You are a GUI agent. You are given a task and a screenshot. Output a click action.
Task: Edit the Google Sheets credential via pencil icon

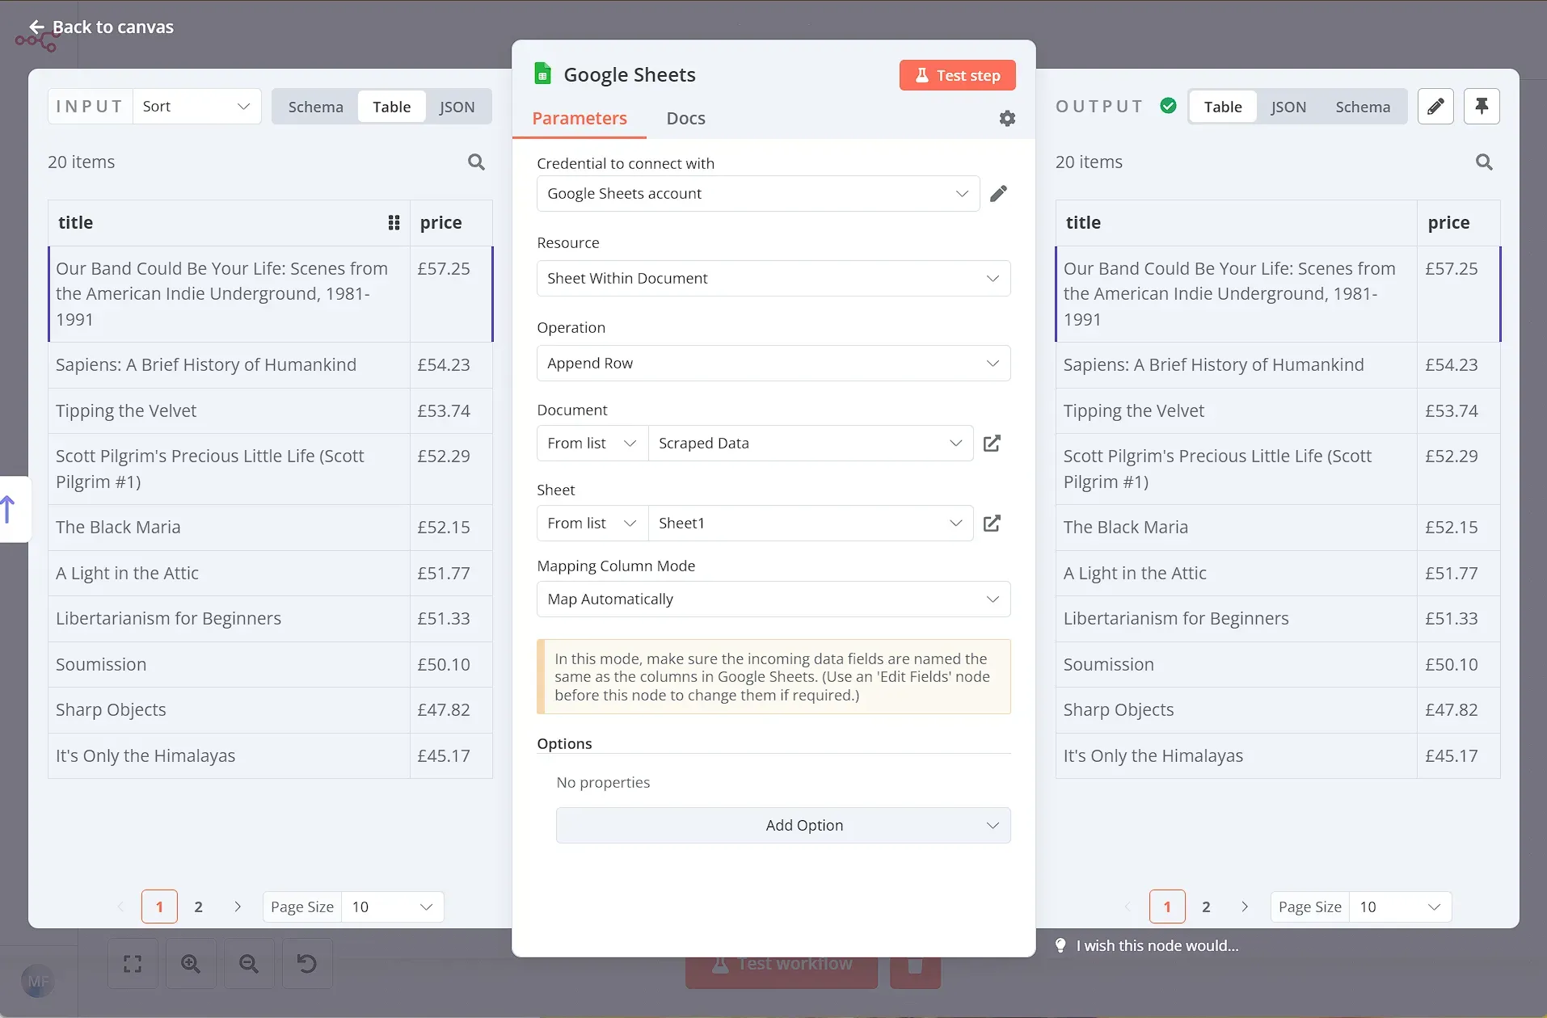tap(999, 193)
